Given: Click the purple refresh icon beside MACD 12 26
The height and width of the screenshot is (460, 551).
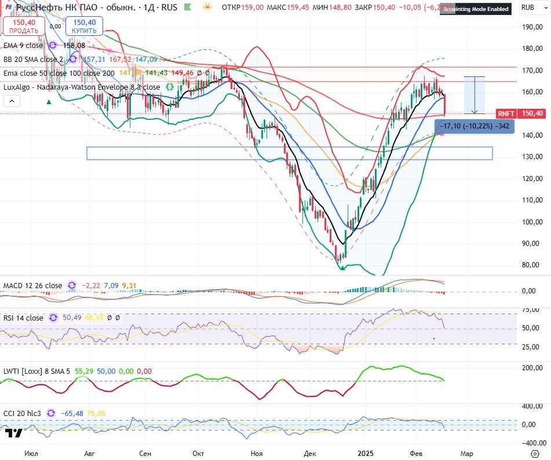Looking at the screenshot, I should pyautogui.click(x=72, y=286).
